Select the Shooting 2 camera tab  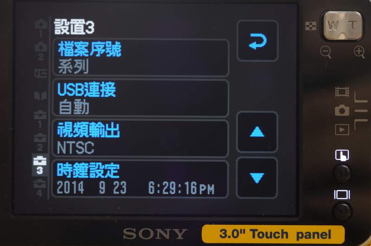41,51
